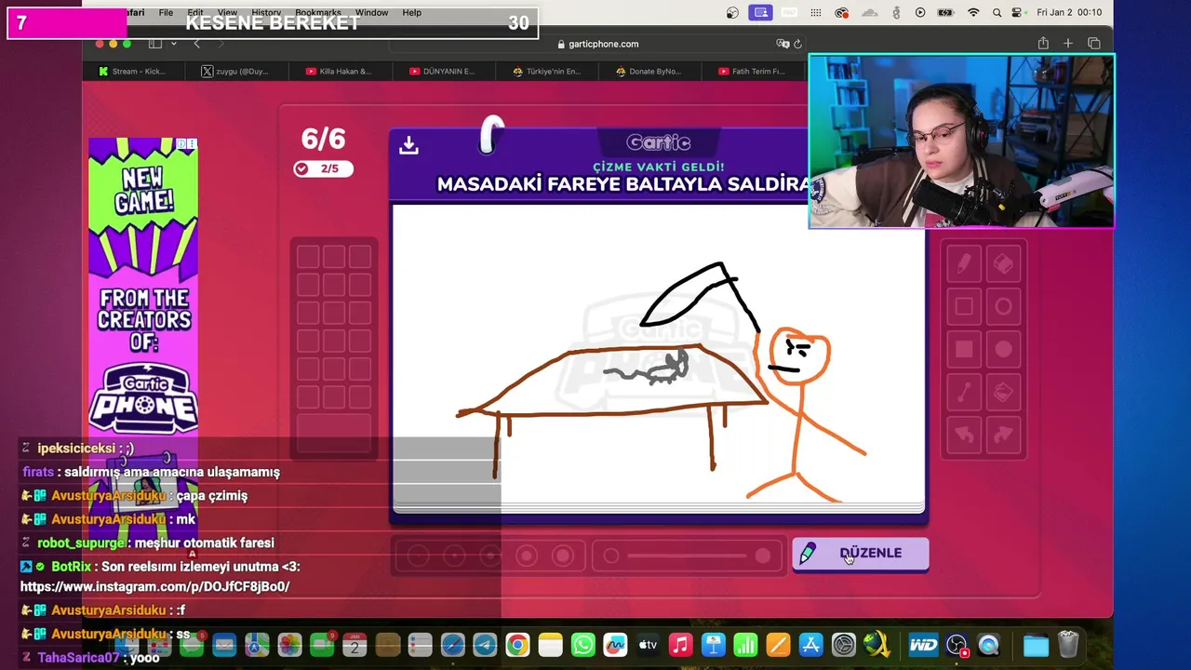The height and width of the screenshot is (670, 1191).
Task: Open Telegram from the Dock
Action: tap(485, 645)
